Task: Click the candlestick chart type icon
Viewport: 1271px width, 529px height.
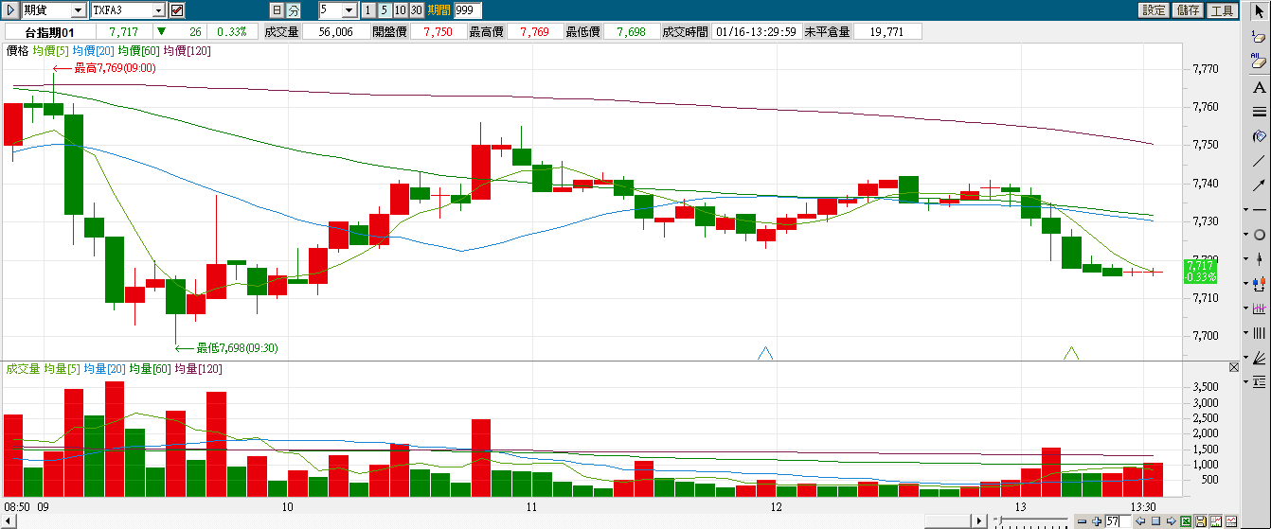Action: [1259, 282]
